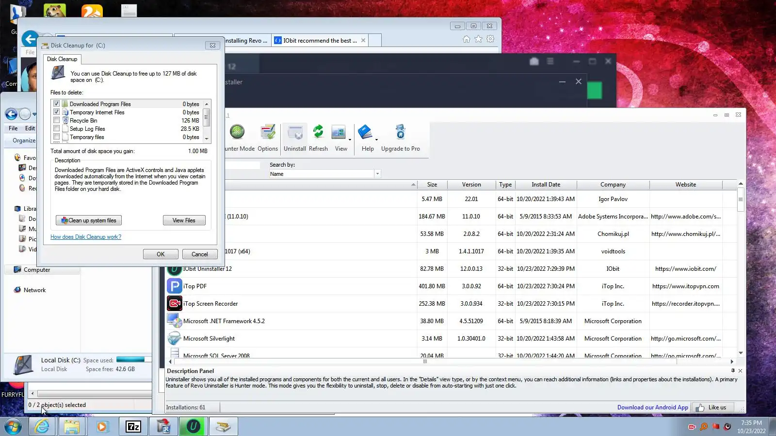Refresh the Revo installed programs list
Viewport: 776px width, 436px height.
[x=318, y=138]
